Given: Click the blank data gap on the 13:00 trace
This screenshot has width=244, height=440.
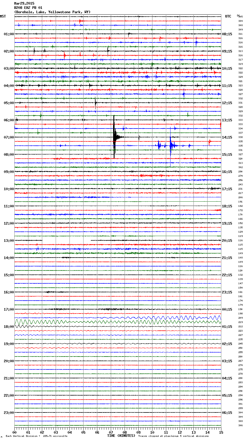Looking at the screenshot, I should click(66, 240).
